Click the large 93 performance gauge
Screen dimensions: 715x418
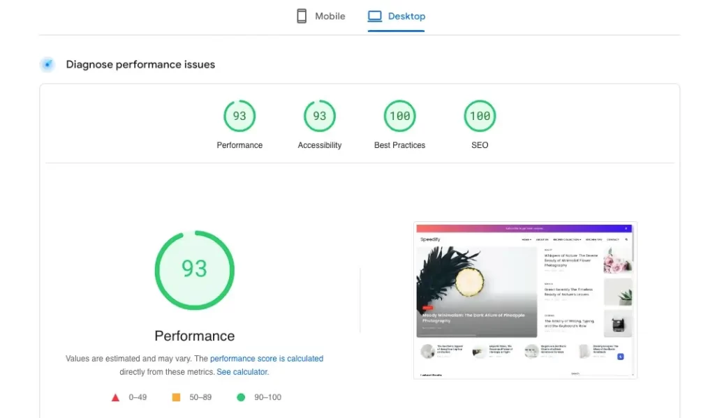pyautogui.click(x=194, y=270)
